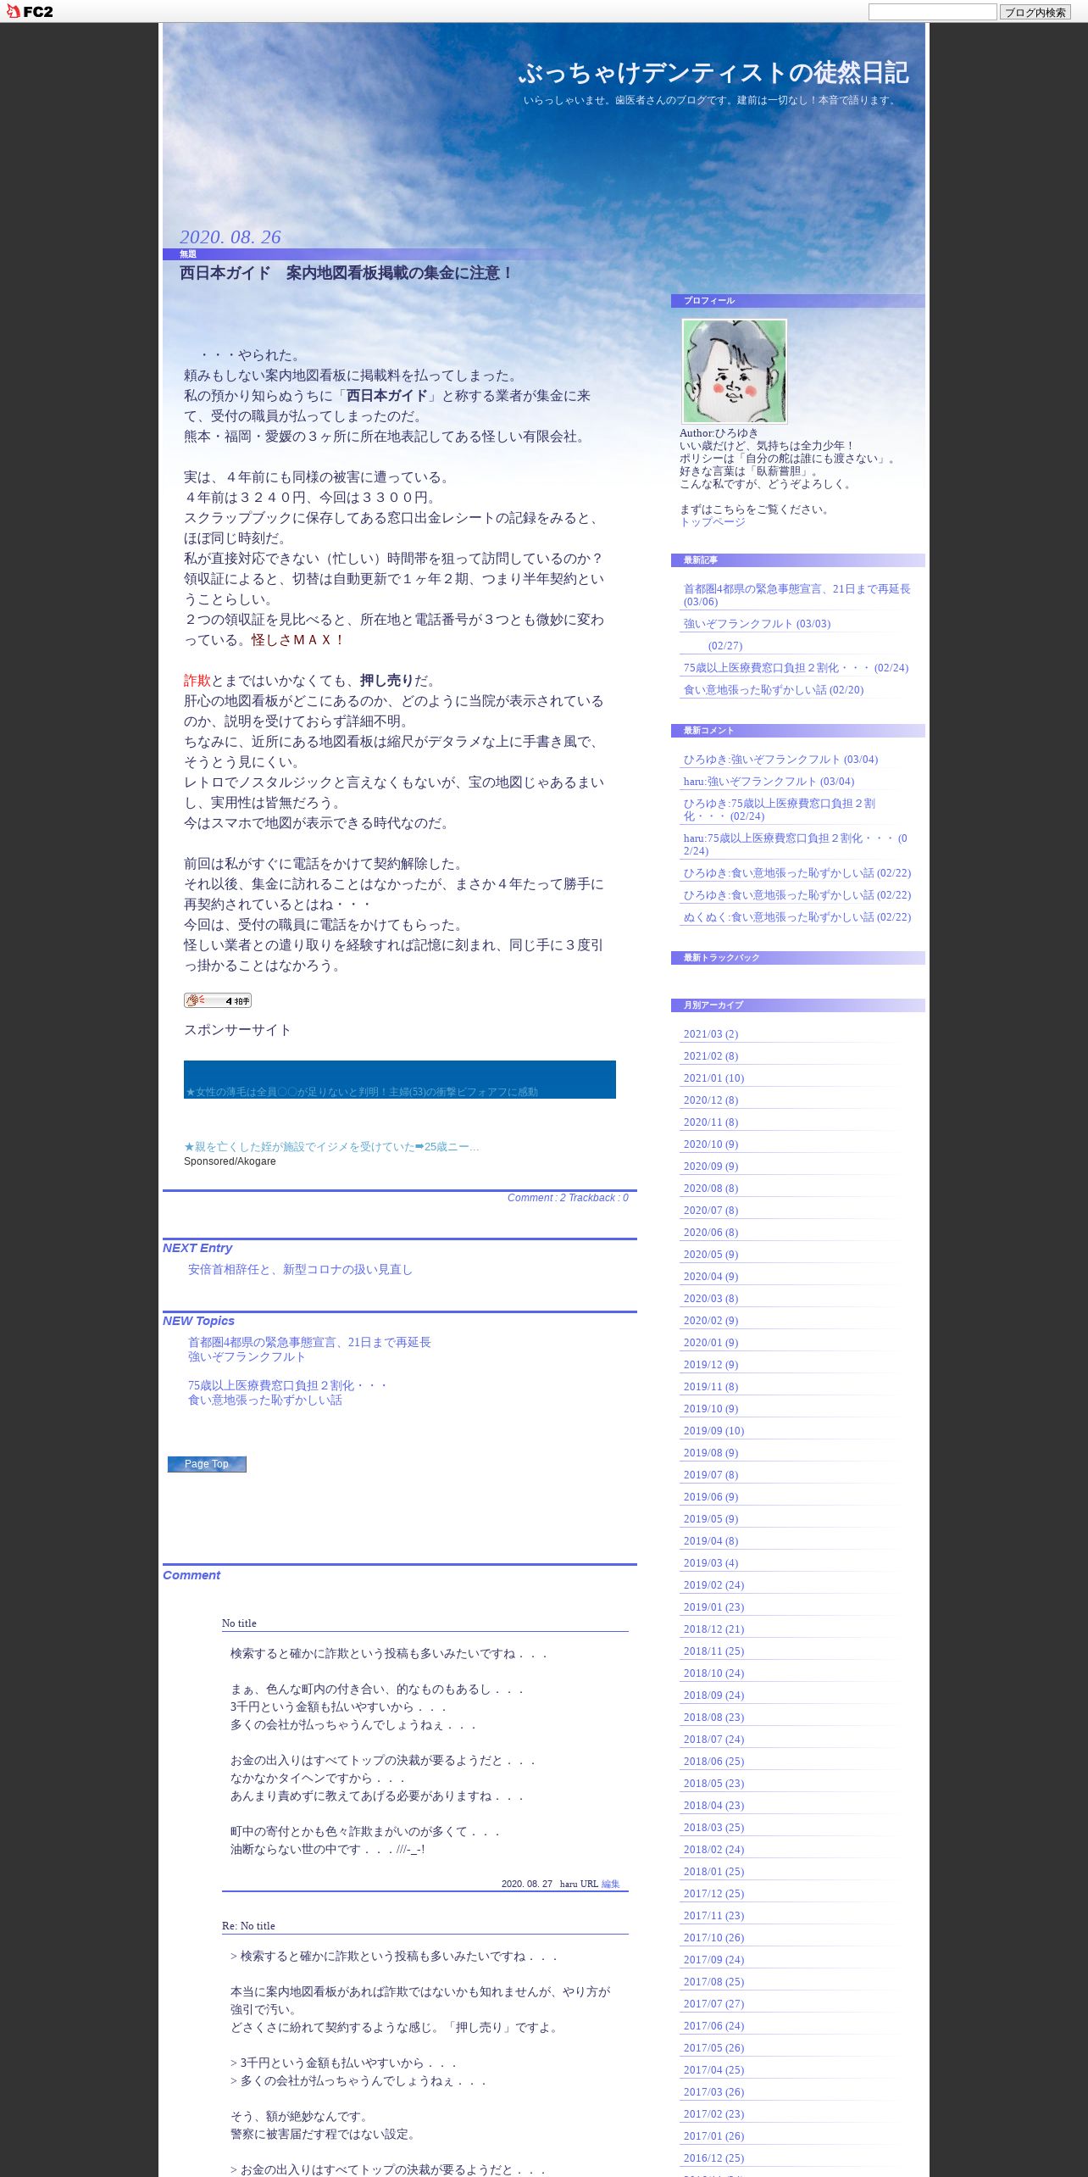Screen dimensions: 1088x2177
Task: Open monthly archive 2017/10 (26)
Action: 713,1938
